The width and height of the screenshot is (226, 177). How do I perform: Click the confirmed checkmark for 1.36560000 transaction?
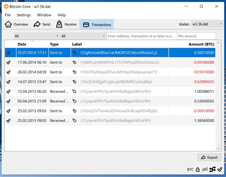point(9,121)
